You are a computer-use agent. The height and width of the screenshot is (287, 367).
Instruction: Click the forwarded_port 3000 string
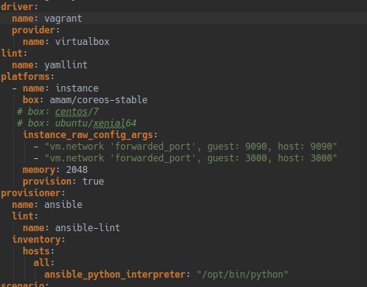coord(191,158)
